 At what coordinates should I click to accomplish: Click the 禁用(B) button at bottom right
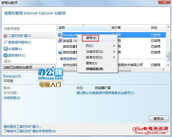[159, 119]
